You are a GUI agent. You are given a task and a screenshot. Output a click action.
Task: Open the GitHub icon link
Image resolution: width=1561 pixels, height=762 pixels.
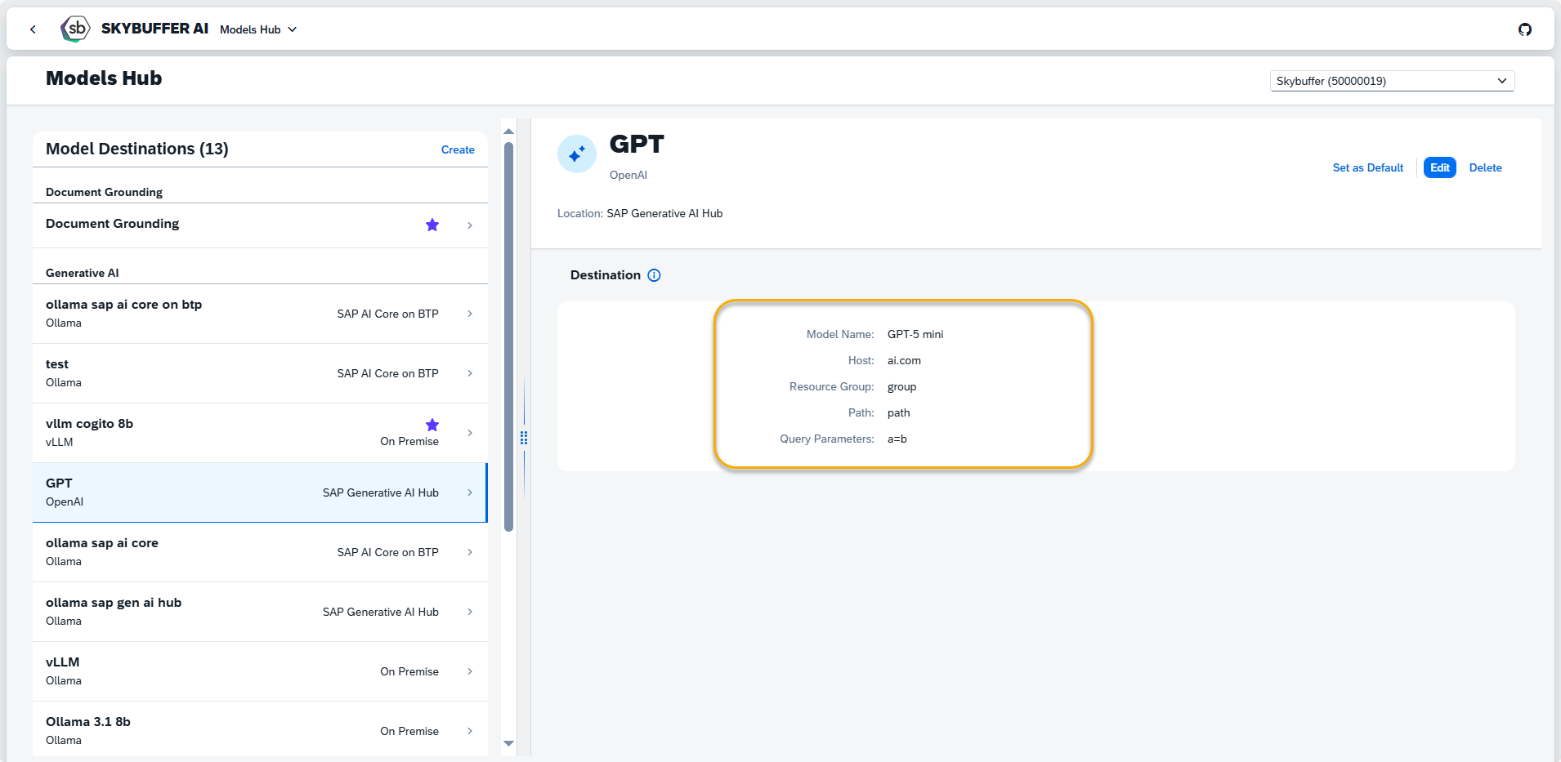[x=1524, y=29]
